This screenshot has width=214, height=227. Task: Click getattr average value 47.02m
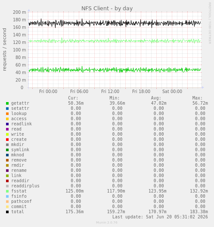coord(158,103)
